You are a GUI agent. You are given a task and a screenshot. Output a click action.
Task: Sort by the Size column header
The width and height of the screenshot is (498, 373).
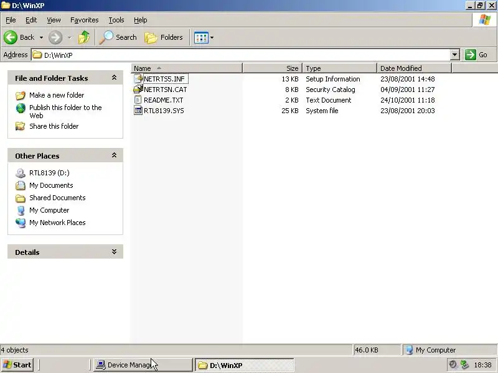pyautogui.click(x=272, y=68)
